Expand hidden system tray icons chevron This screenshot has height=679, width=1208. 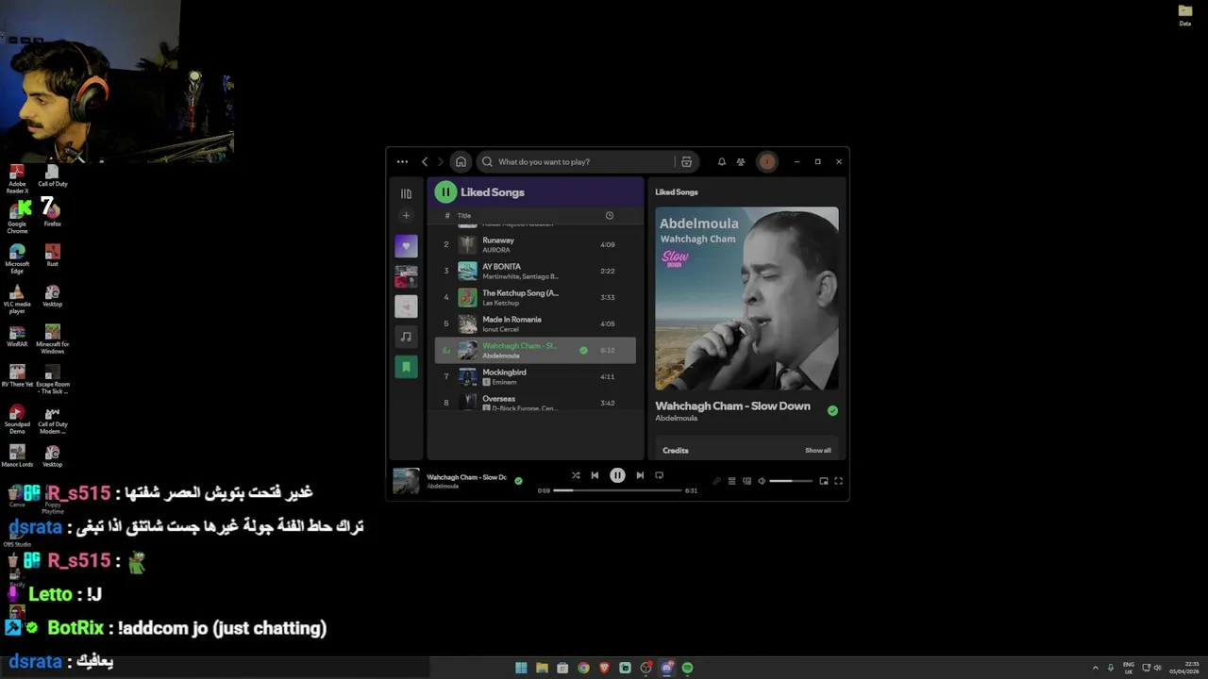[1096, 668]
